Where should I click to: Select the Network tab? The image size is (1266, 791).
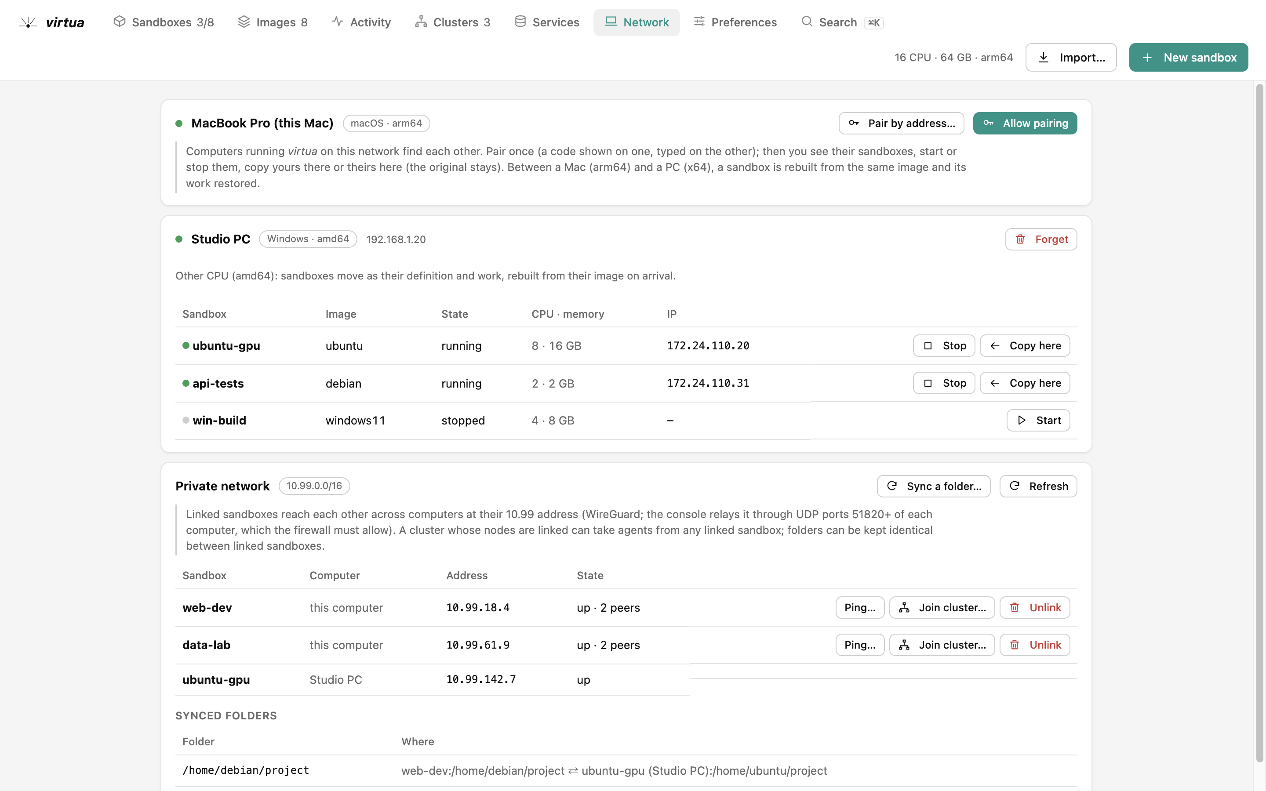click(636, 22)
